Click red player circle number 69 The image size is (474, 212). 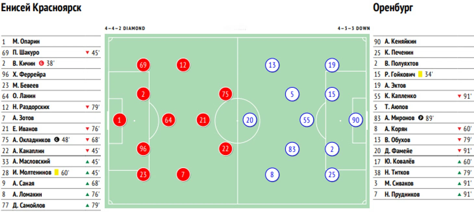(143, 65)
